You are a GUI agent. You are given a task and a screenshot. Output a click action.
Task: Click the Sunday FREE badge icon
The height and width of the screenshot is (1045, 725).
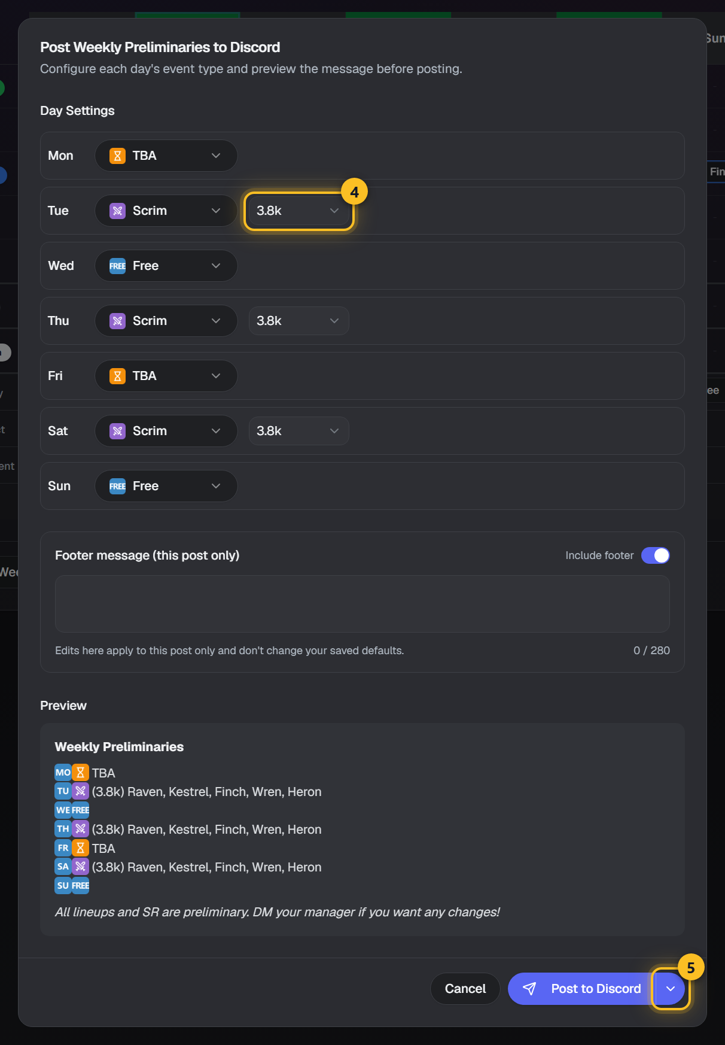point(117,486)
